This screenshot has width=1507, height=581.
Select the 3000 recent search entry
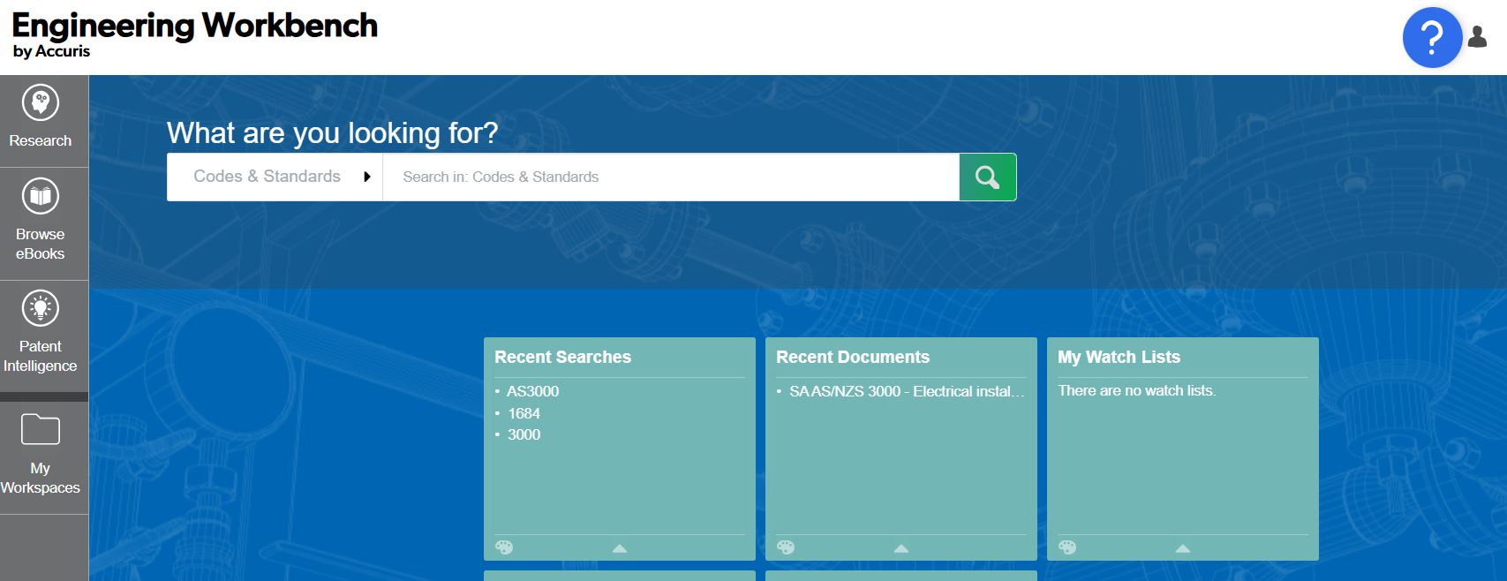pos(524,434)
